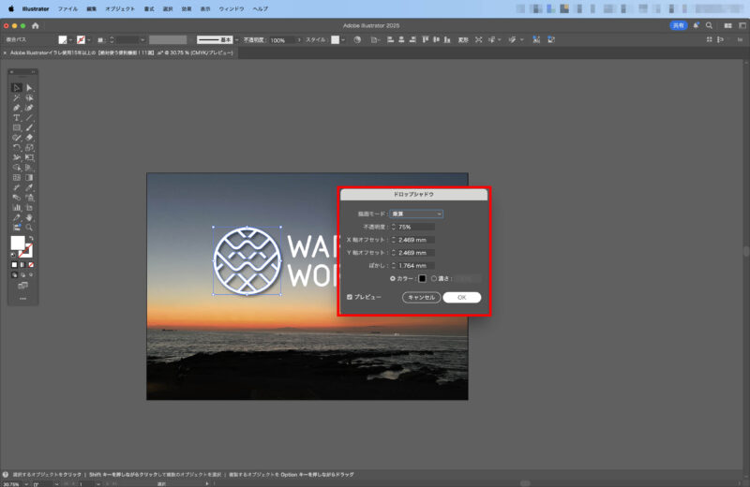750x487 pixels.
Task: Open the オブジェクト menu
Action: pos(119,8)
